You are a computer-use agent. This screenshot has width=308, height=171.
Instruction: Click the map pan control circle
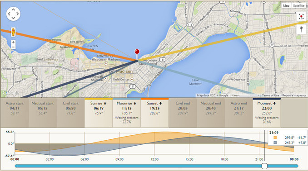click(13, 14)
